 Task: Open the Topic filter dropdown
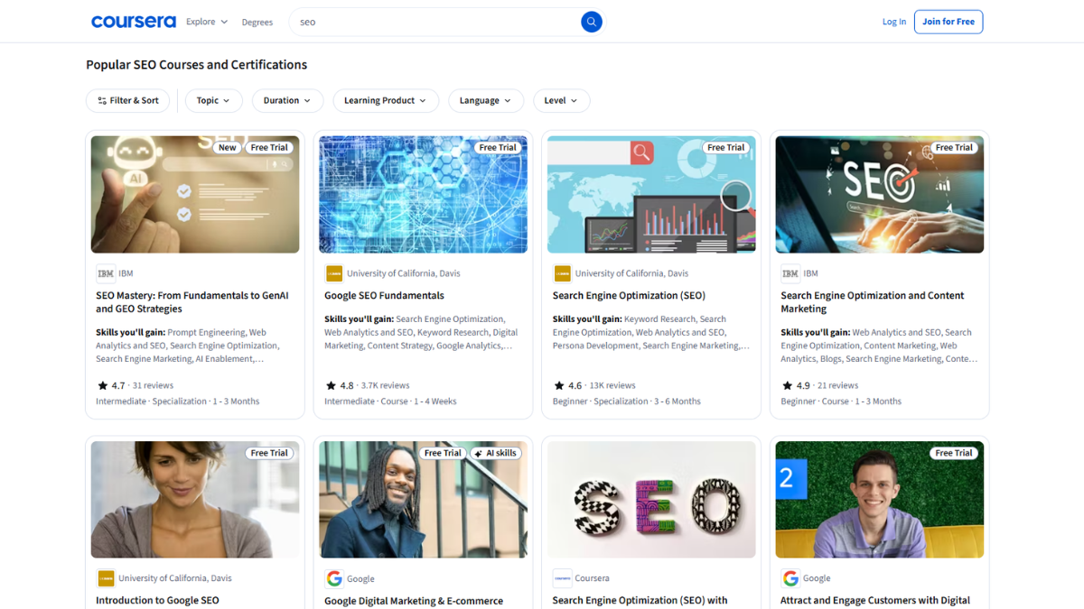coord(213,100)
